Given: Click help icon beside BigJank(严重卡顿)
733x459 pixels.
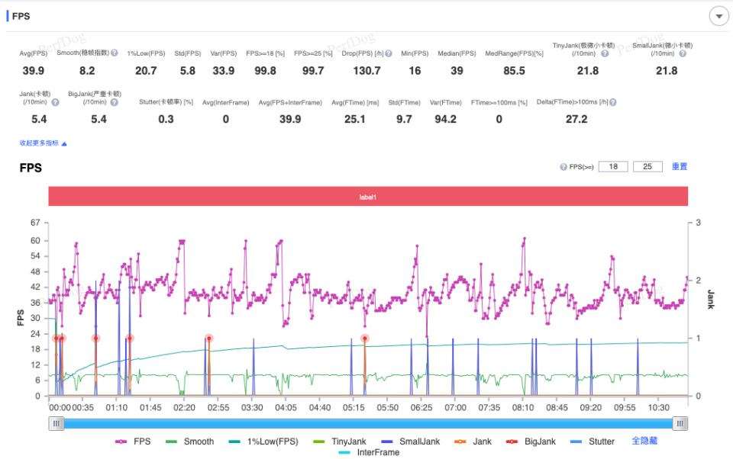Looking at the screenshot, I should [x=114, y=102].
